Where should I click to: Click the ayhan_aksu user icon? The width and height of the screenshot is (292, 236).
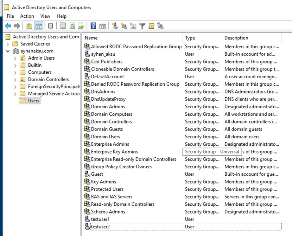tap(87, 54)
